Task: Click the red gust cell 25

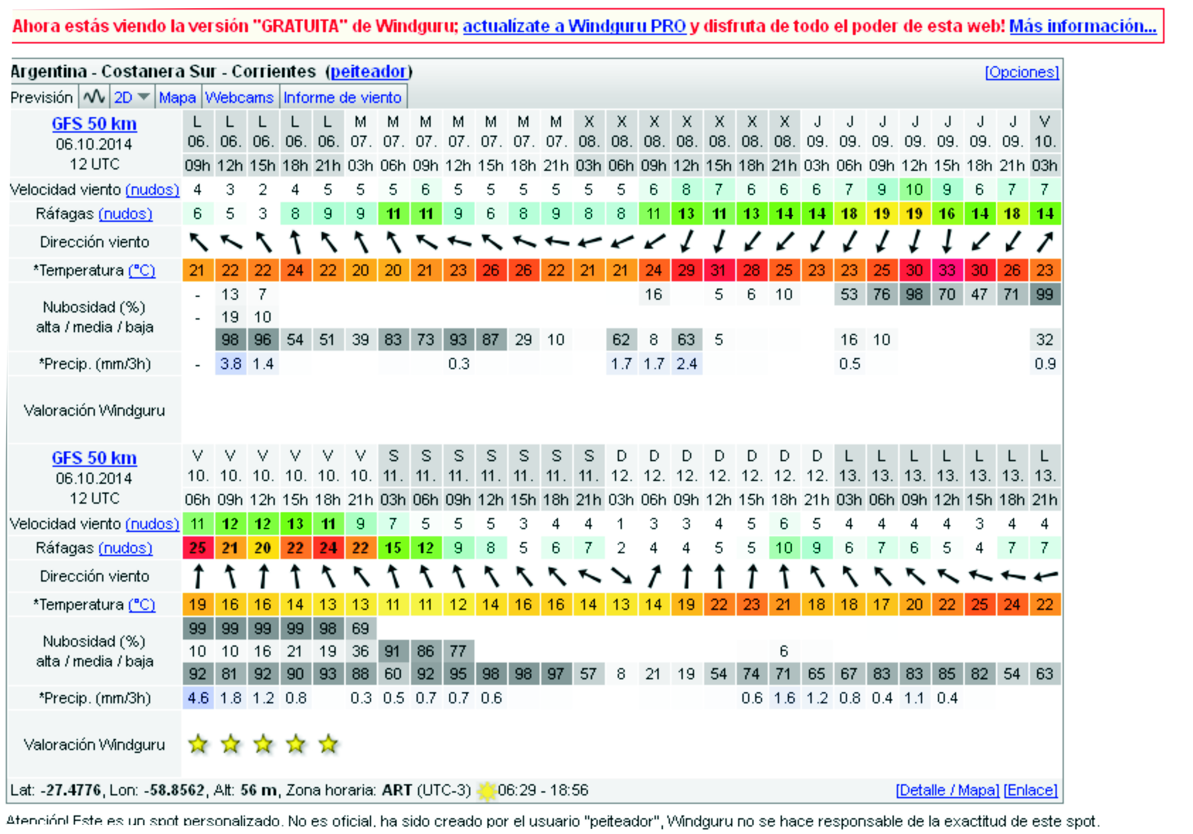Action: pyautogui.click(x=198, y=548)
